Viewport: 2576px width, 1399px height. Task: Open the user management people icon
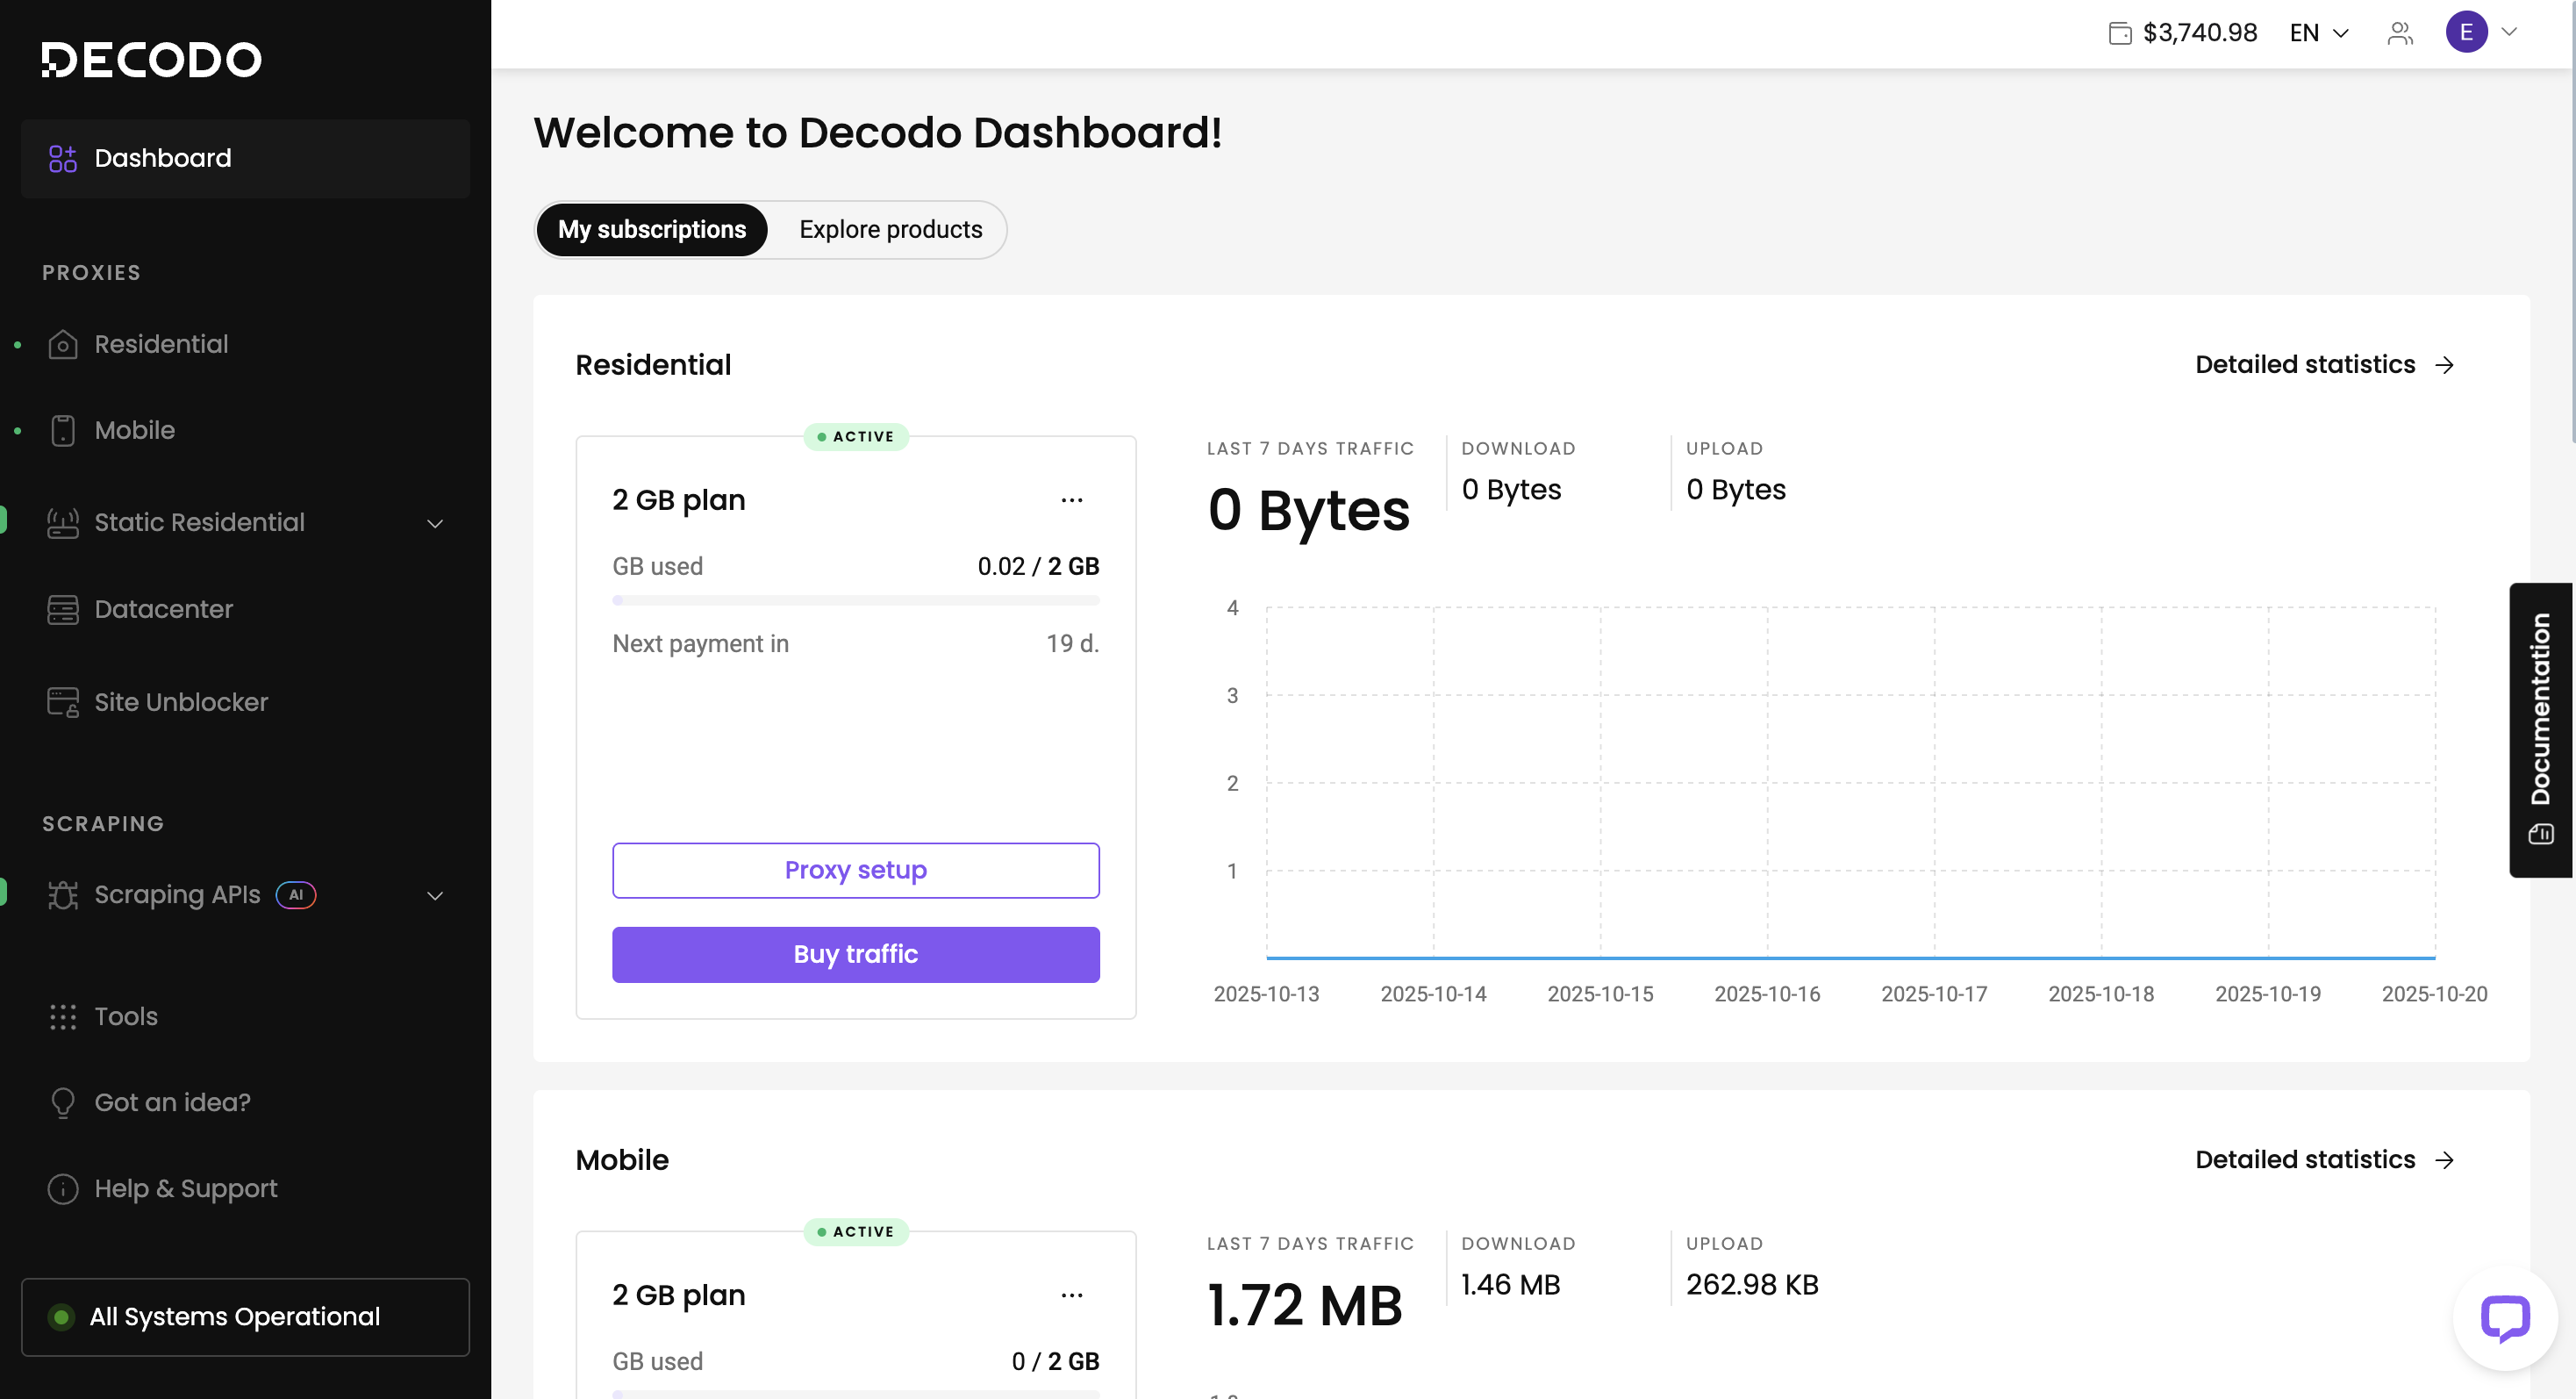pos(2399,33)
